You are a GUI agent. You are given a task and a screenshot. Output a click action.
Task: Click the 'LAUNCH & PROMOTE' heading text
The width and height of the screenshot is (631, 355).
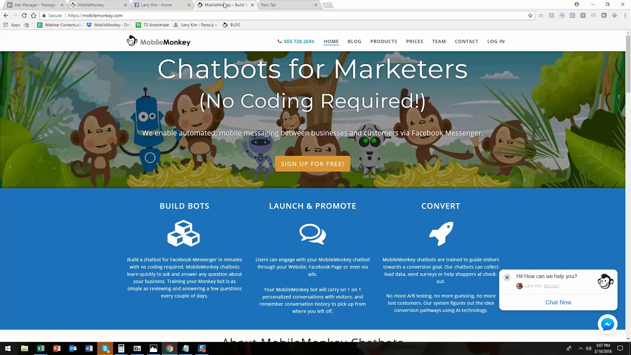pos(313,206)
